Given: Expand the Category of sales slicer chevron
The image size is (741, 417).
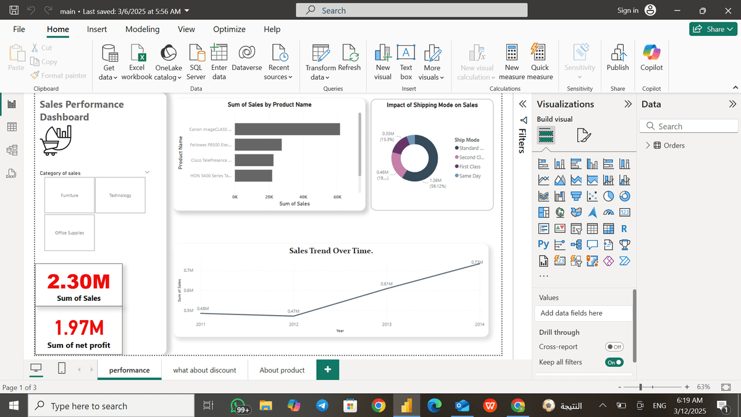Looking at the screenshot, I should tap(147, 172).
